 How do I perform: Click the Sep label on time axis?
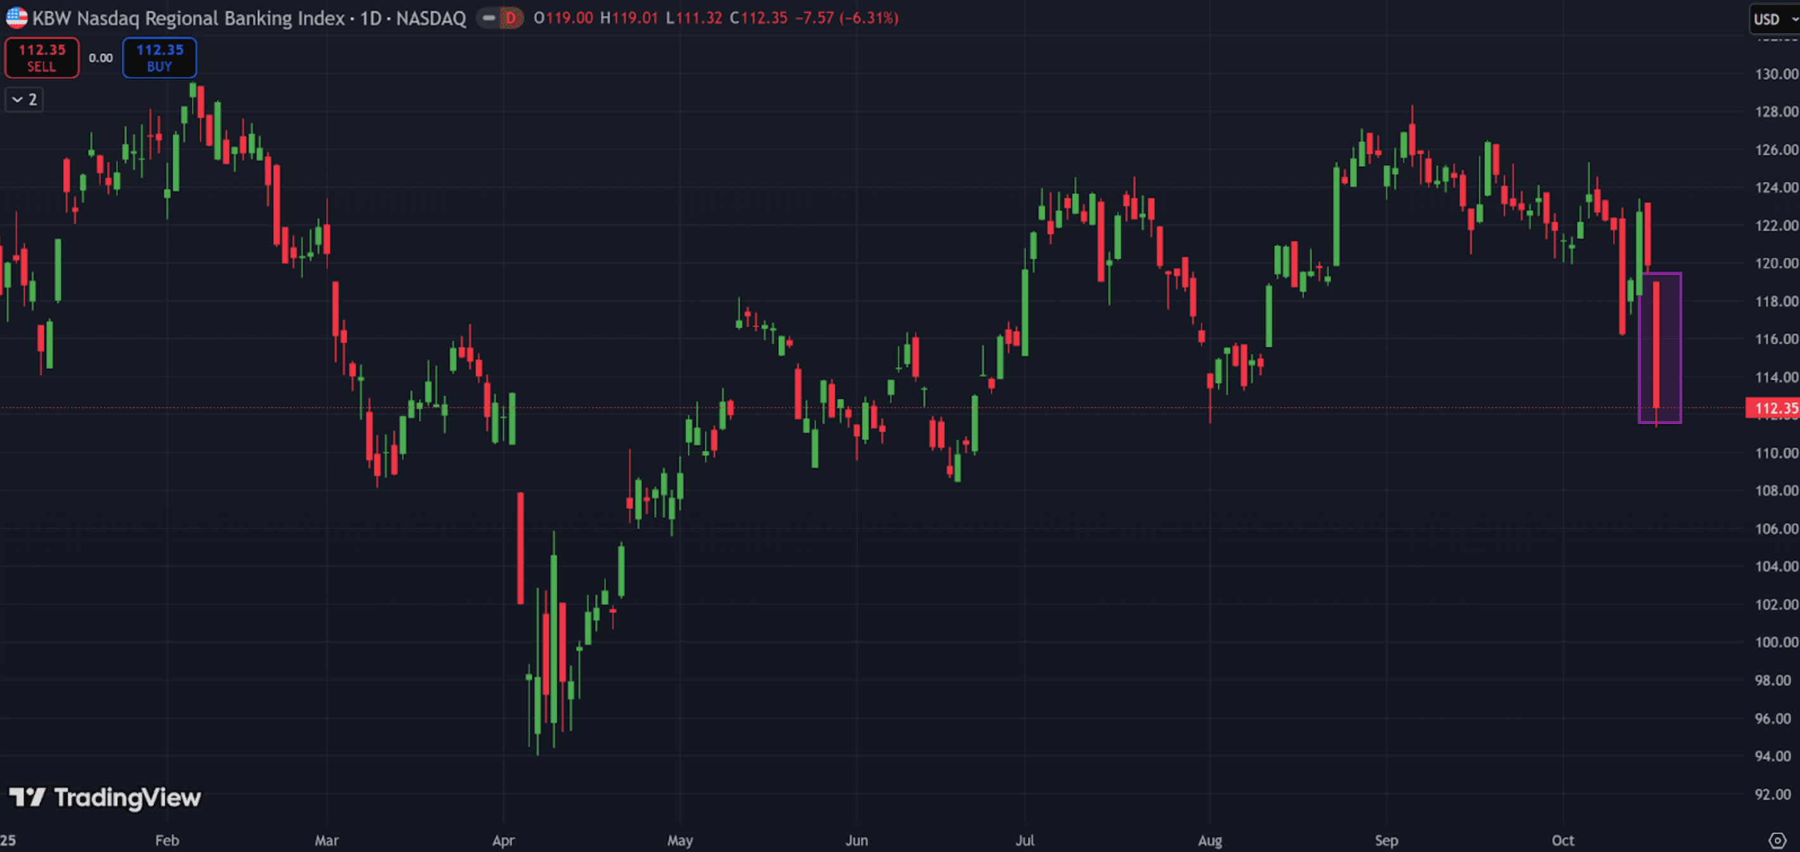point(1386,840)
